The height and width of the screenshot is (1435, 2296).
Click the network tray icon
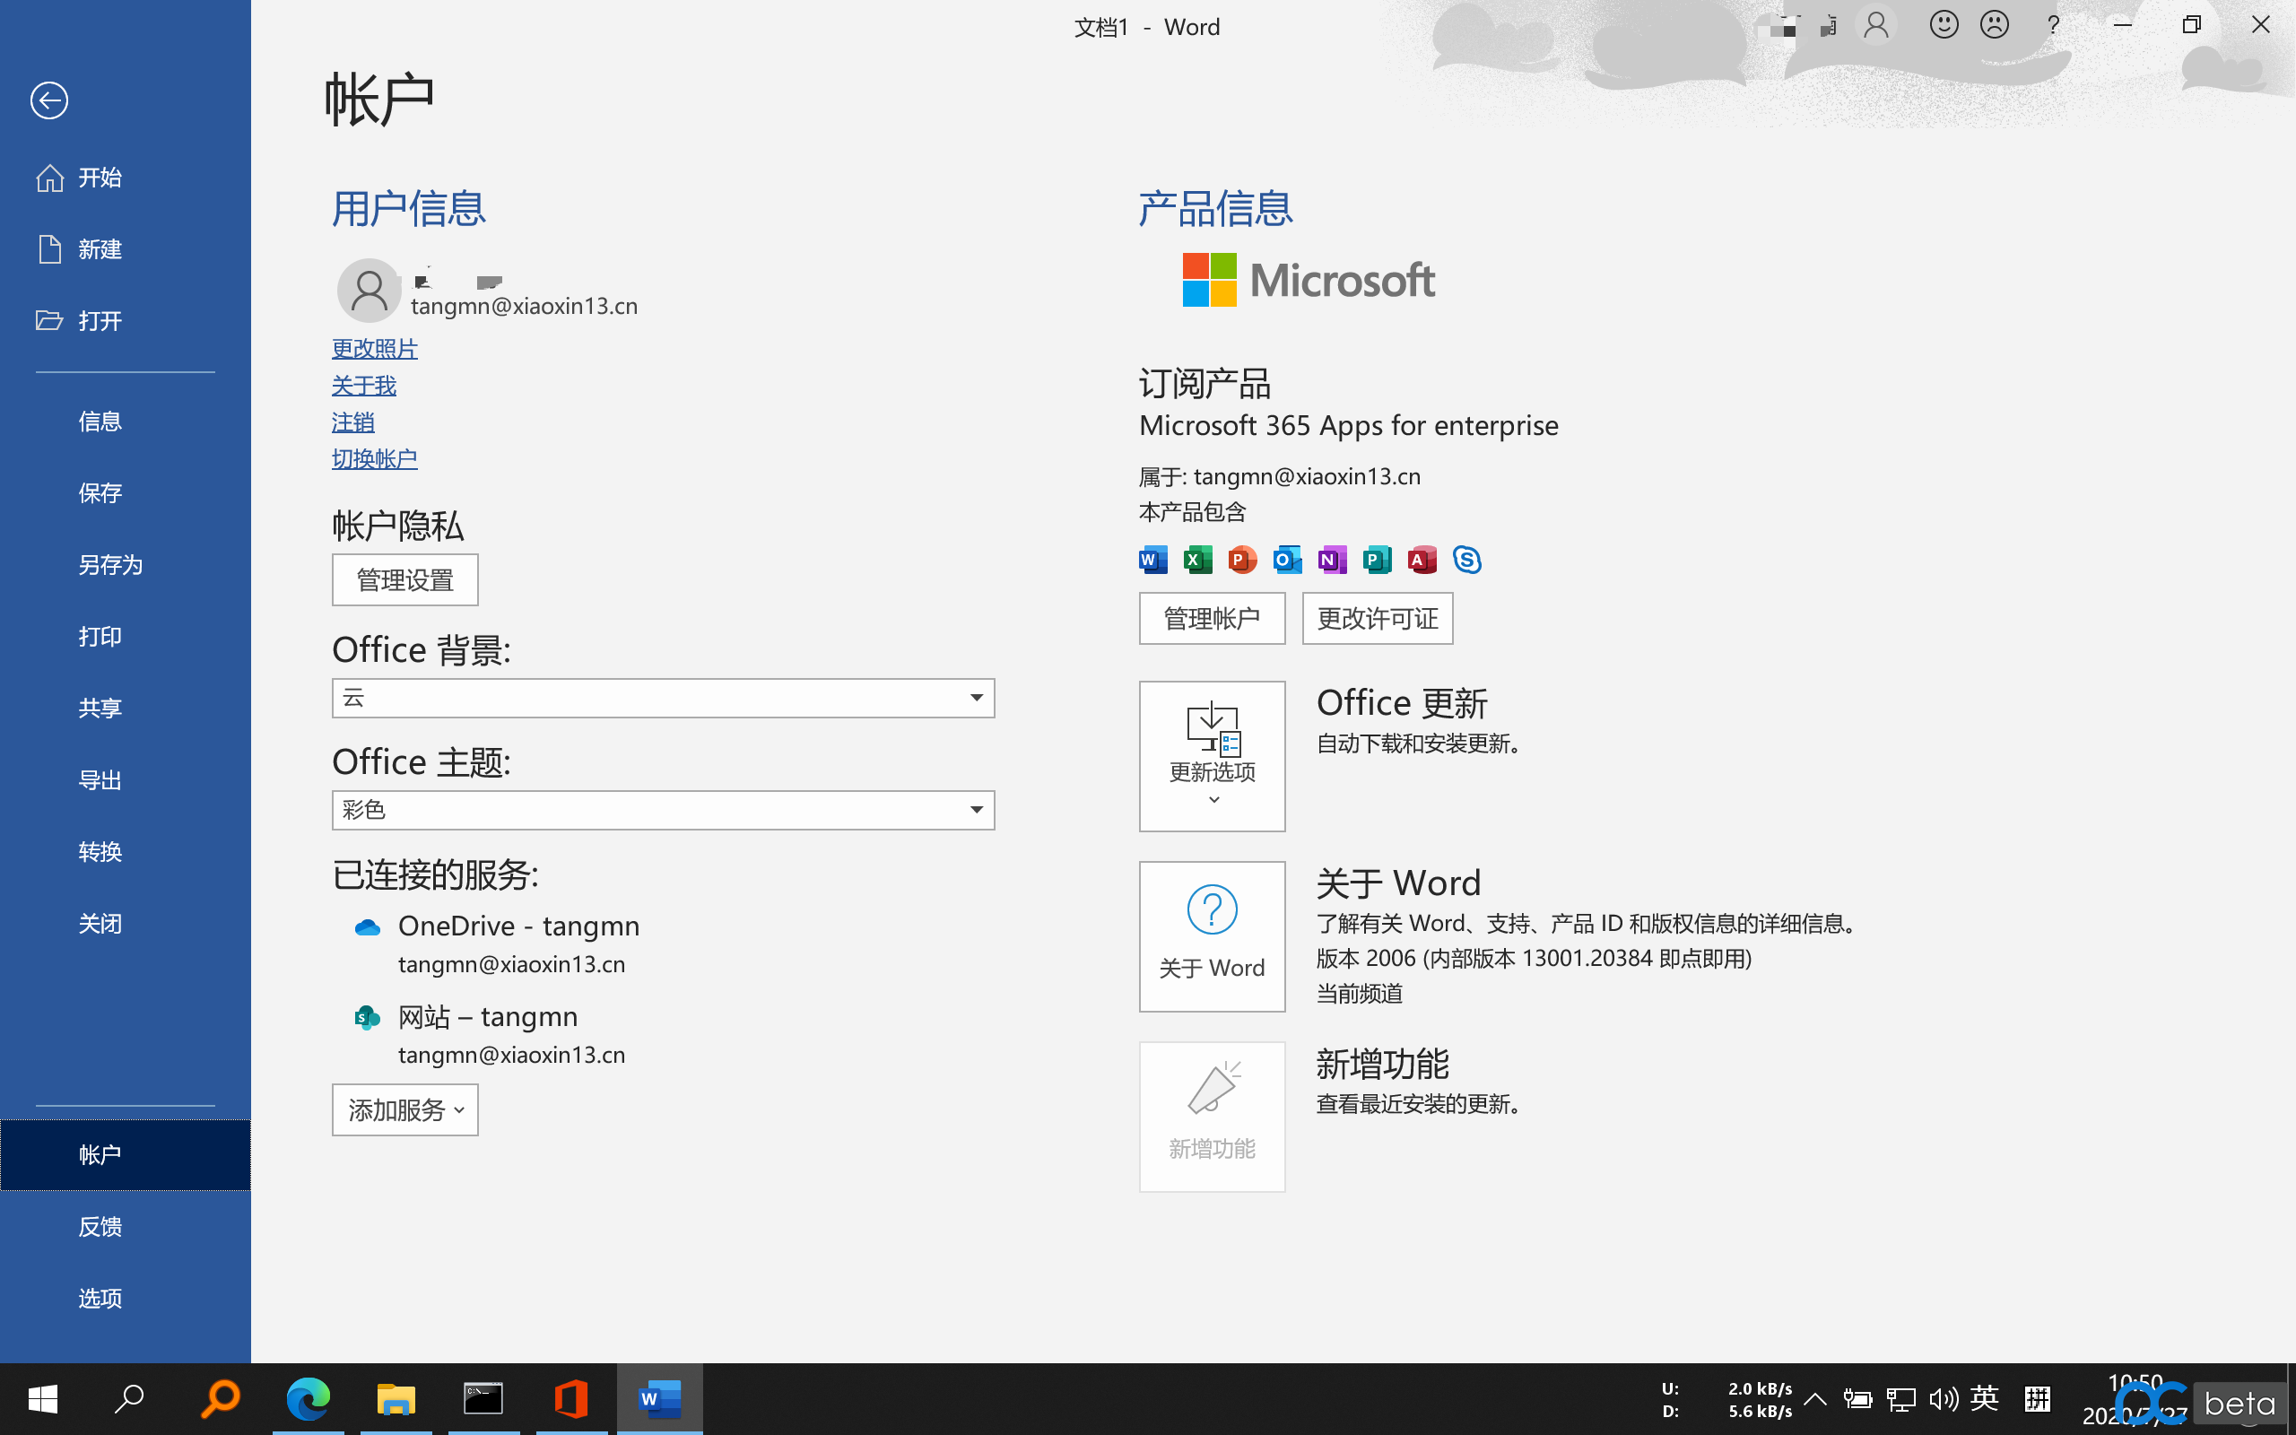pyautogui.click(x=1900, y=1399)
